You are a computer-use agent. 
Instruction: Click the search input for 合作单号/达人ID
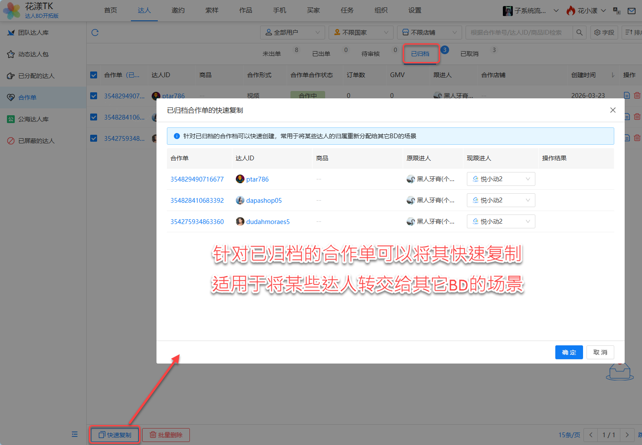point(518,32)
